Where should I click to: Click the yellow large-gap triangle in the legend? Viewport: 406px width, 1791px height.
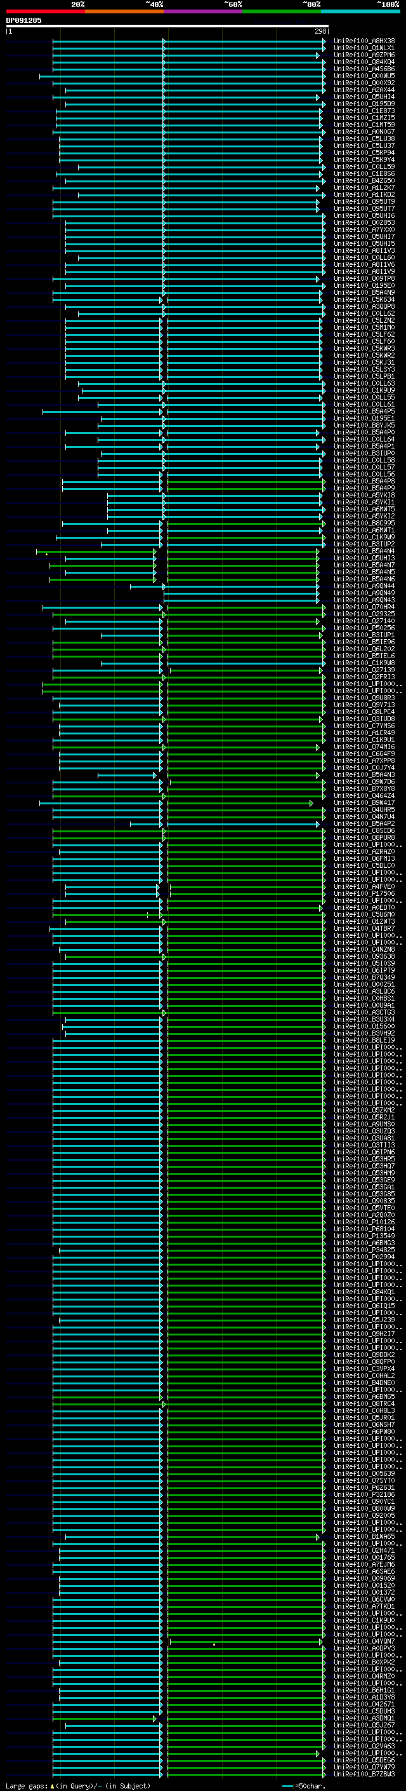pyautogui.click(x=53, y=1785)
